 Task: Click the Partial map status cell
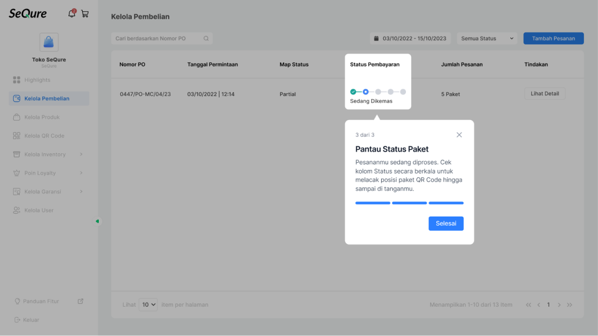287,94
